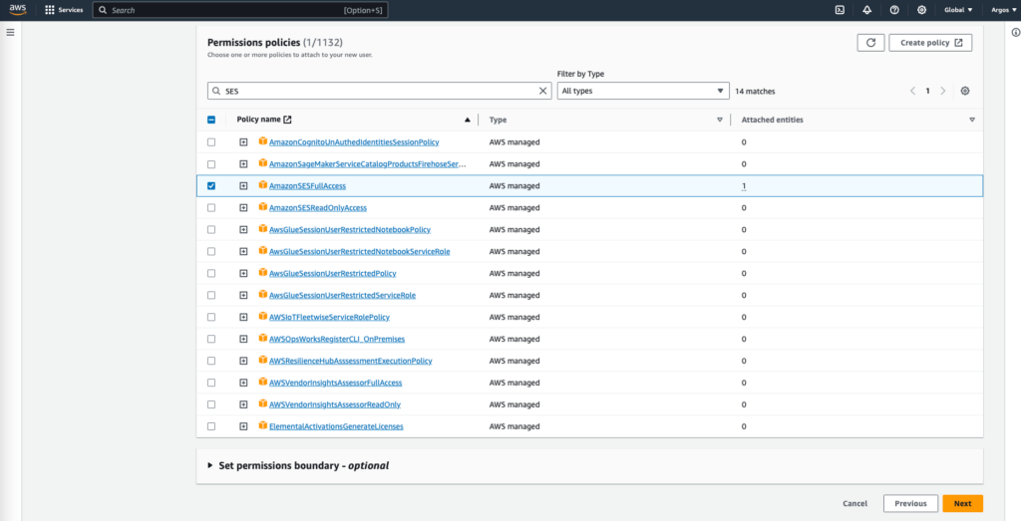Open ElementalActivationsGenerateLicenses policy link
Image resolution: width=1021 pixels, height=521 pixels.
point(336,426)
